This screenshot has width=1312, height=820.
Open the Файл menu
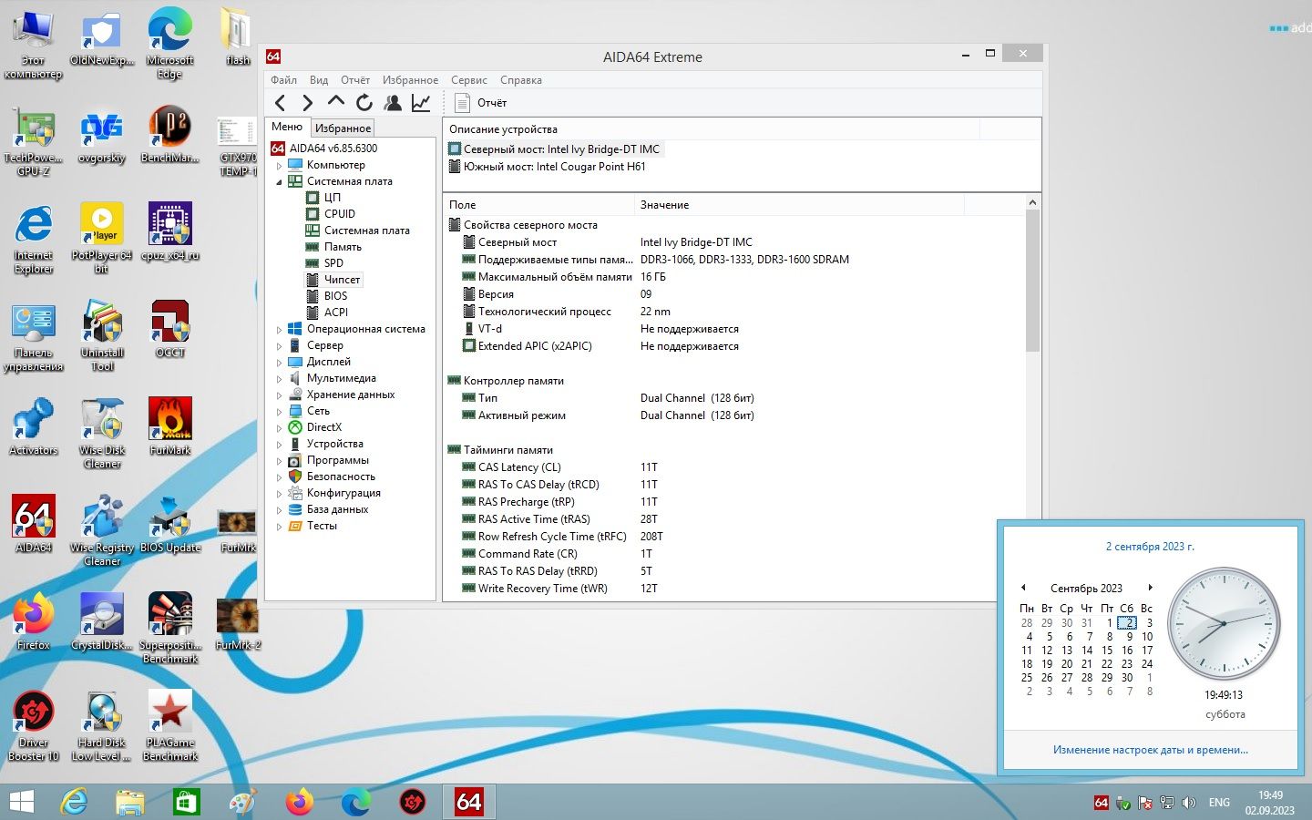point(283,80)
